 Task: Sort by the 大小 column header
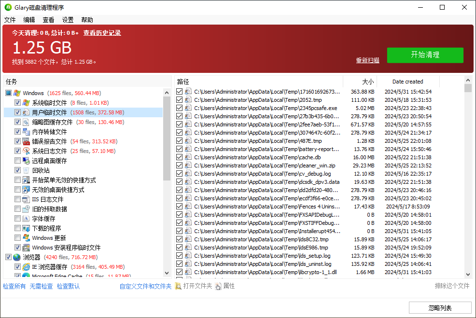(x=360, y=82)
